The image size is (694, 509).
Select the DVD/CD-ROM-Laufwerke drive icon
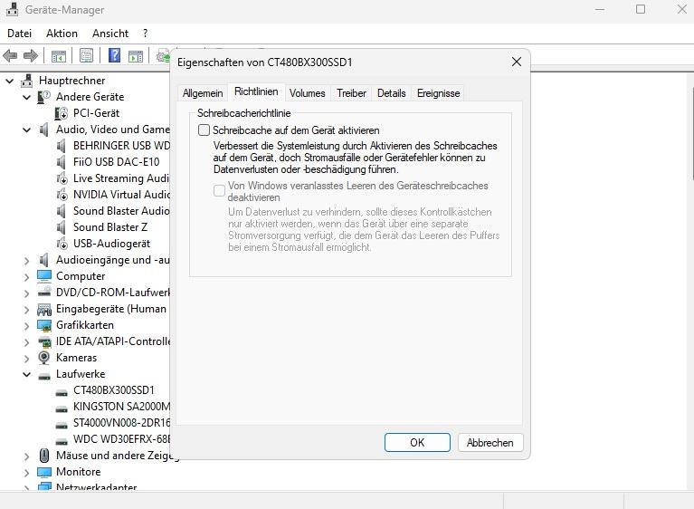(x=44, y=292)
